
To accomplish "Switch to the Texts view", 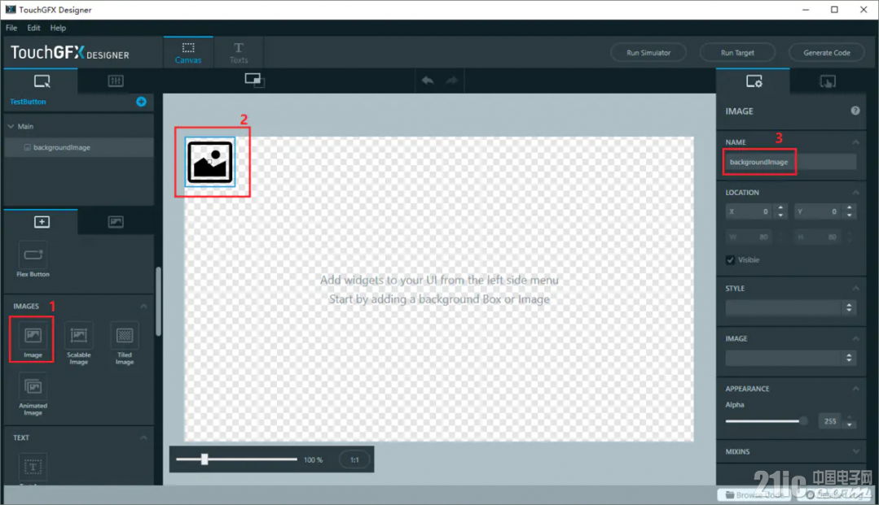I will click(x=238, y=52).
